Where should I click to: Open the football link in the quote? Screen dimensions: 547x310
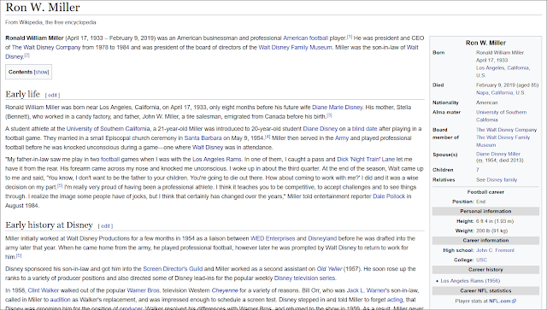[x=110, y=160]
